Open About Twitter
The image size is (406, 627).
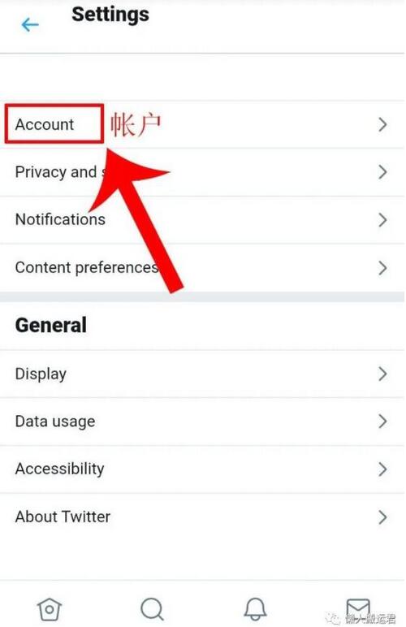[x=203, y=517]
